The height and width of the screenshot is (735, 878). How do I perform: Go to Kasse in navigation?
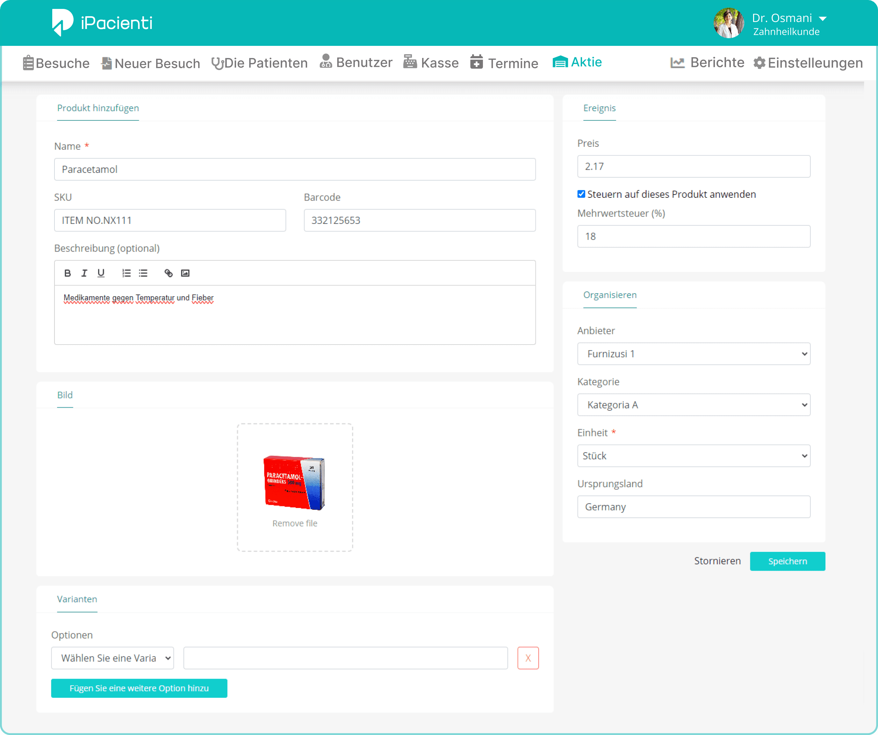click(x=431, y=63)
